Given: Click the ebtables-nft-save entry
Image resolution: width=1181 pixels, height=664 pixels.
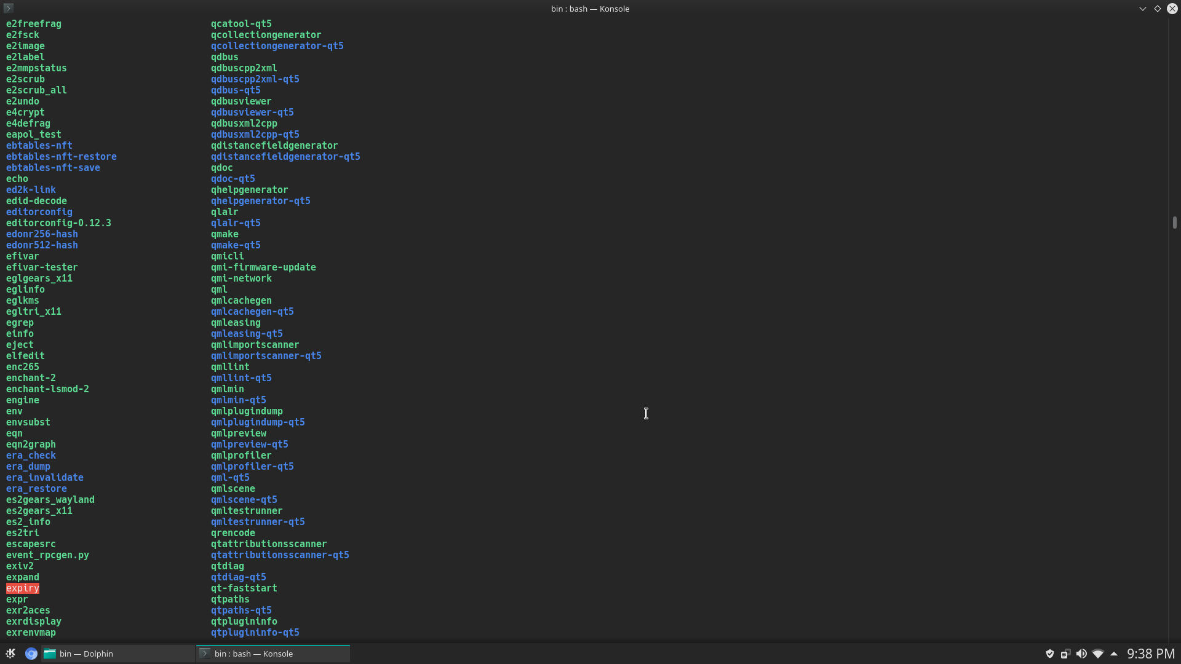Looking at the screenshot, I should (x=53, y=168).
